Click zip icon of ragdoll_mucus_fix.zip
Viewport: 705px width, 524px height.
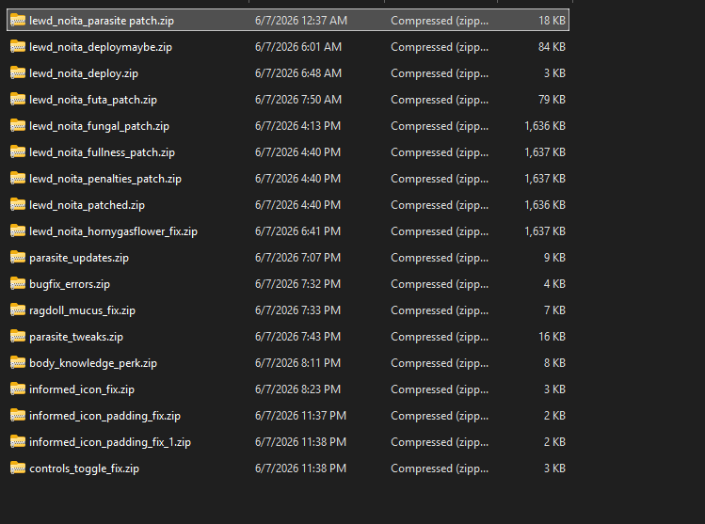(18, 310)
